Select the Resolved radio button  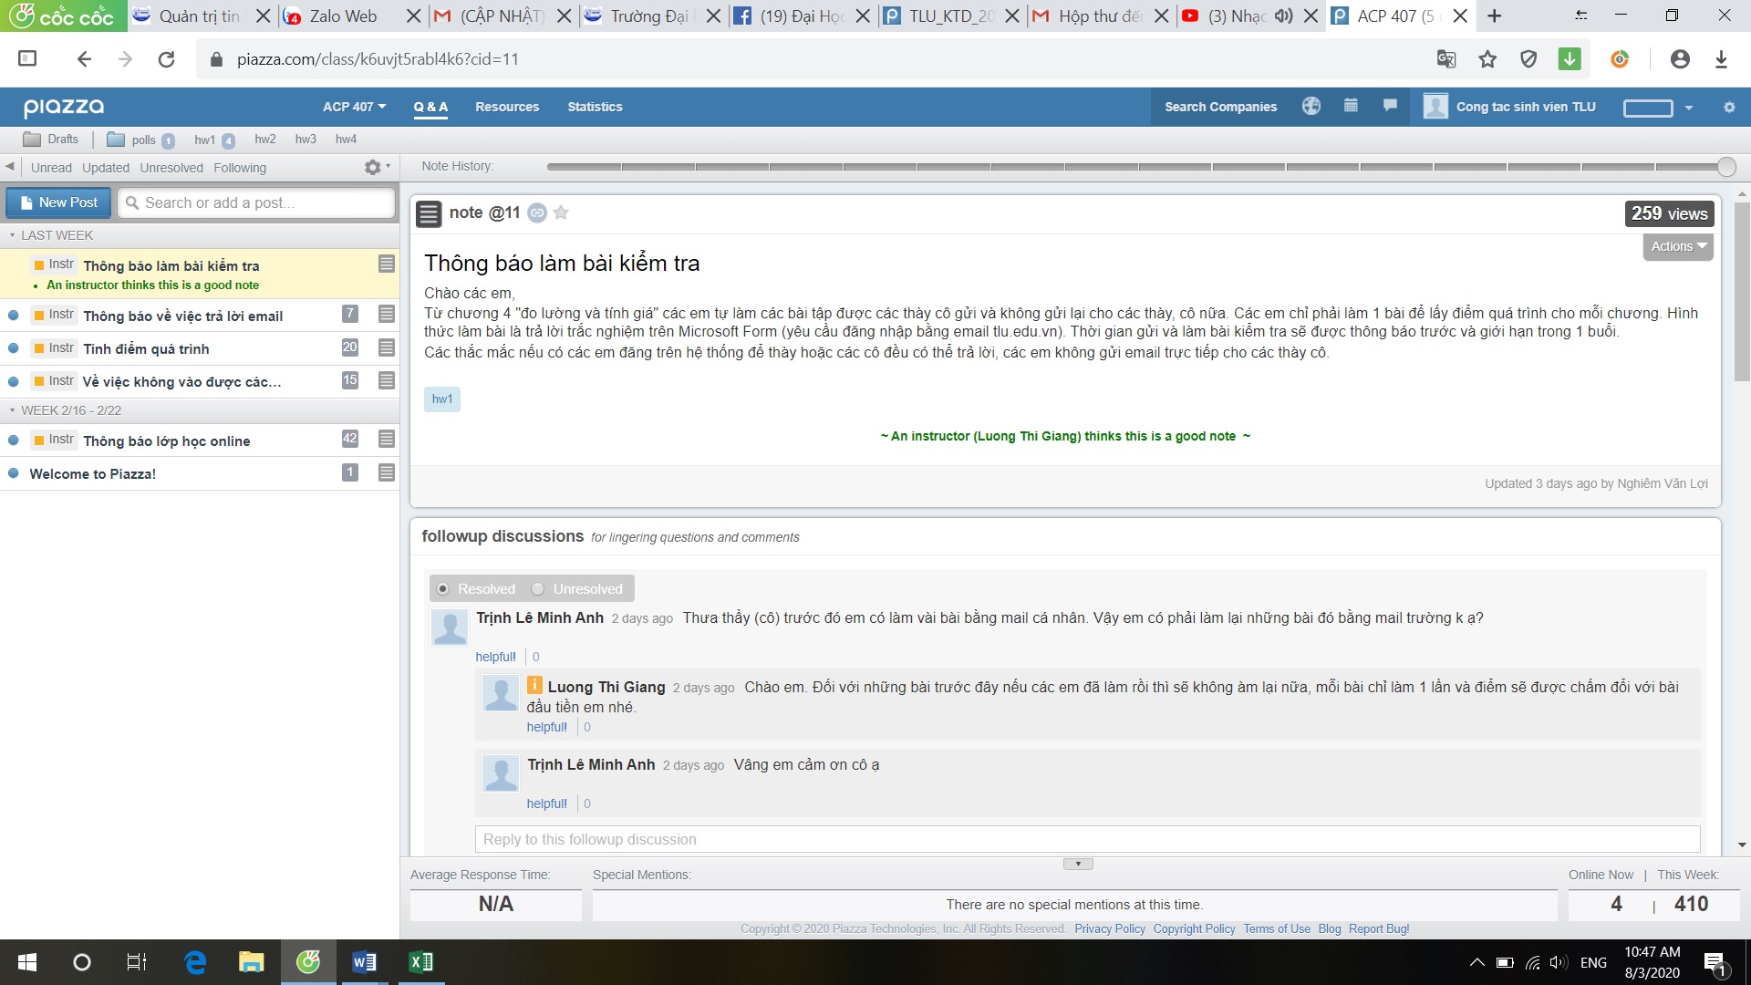(x=443, y=589)
